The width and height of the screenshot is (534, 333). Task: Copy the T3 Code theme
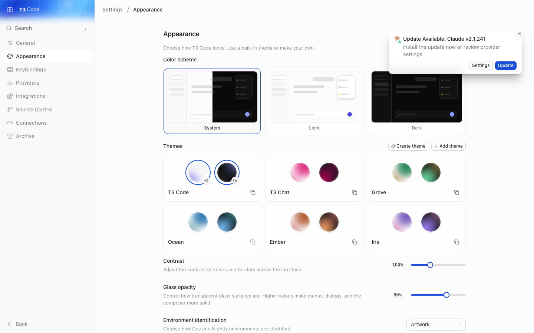253,192
